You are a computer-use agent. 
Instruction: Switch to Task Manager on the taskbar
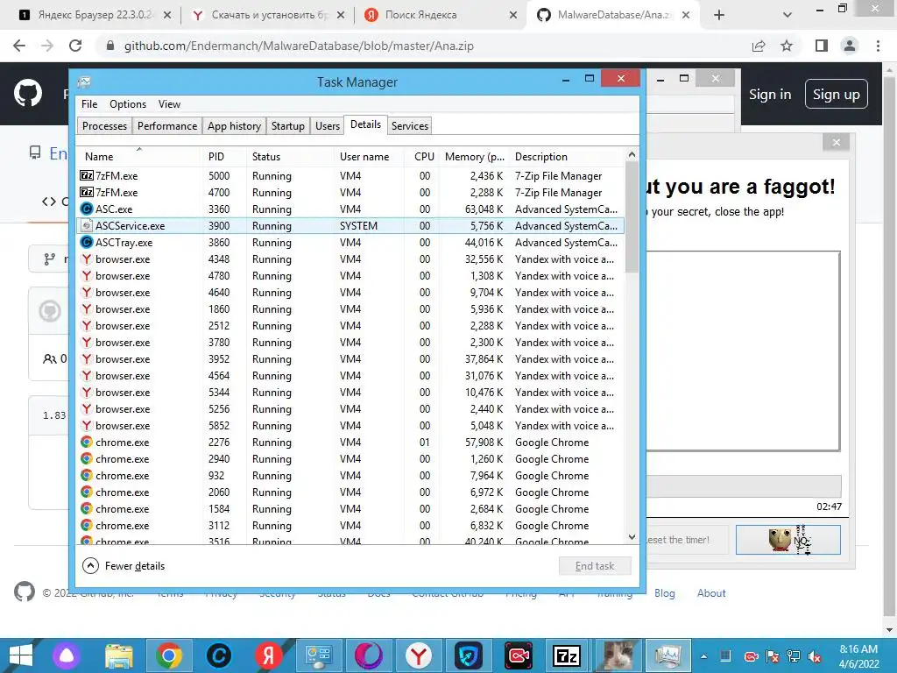pyautogui.click(x=667, y=655)
